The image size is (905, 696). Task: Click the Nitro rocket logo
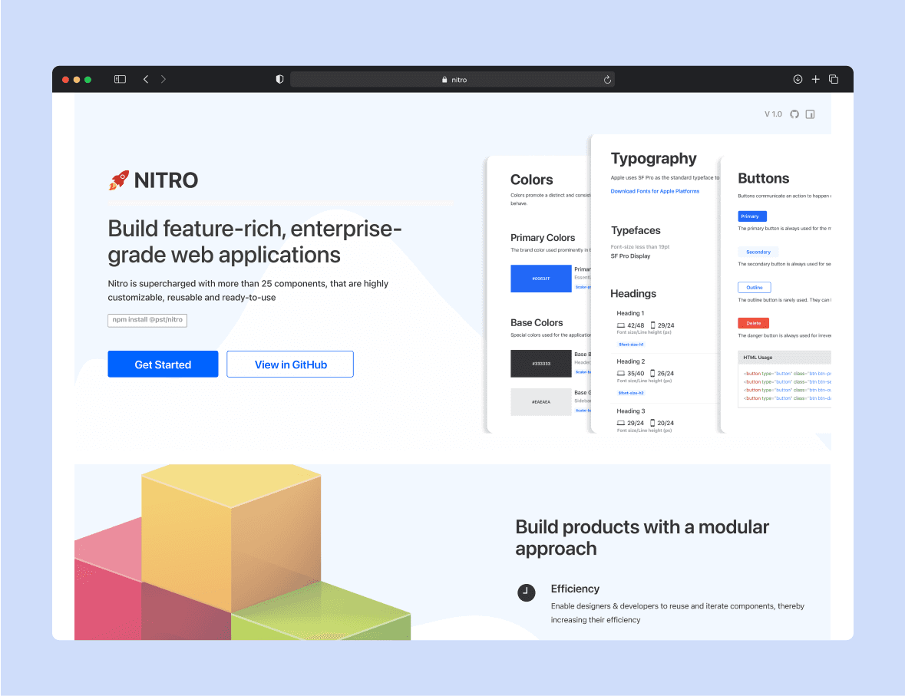[119, 180]
